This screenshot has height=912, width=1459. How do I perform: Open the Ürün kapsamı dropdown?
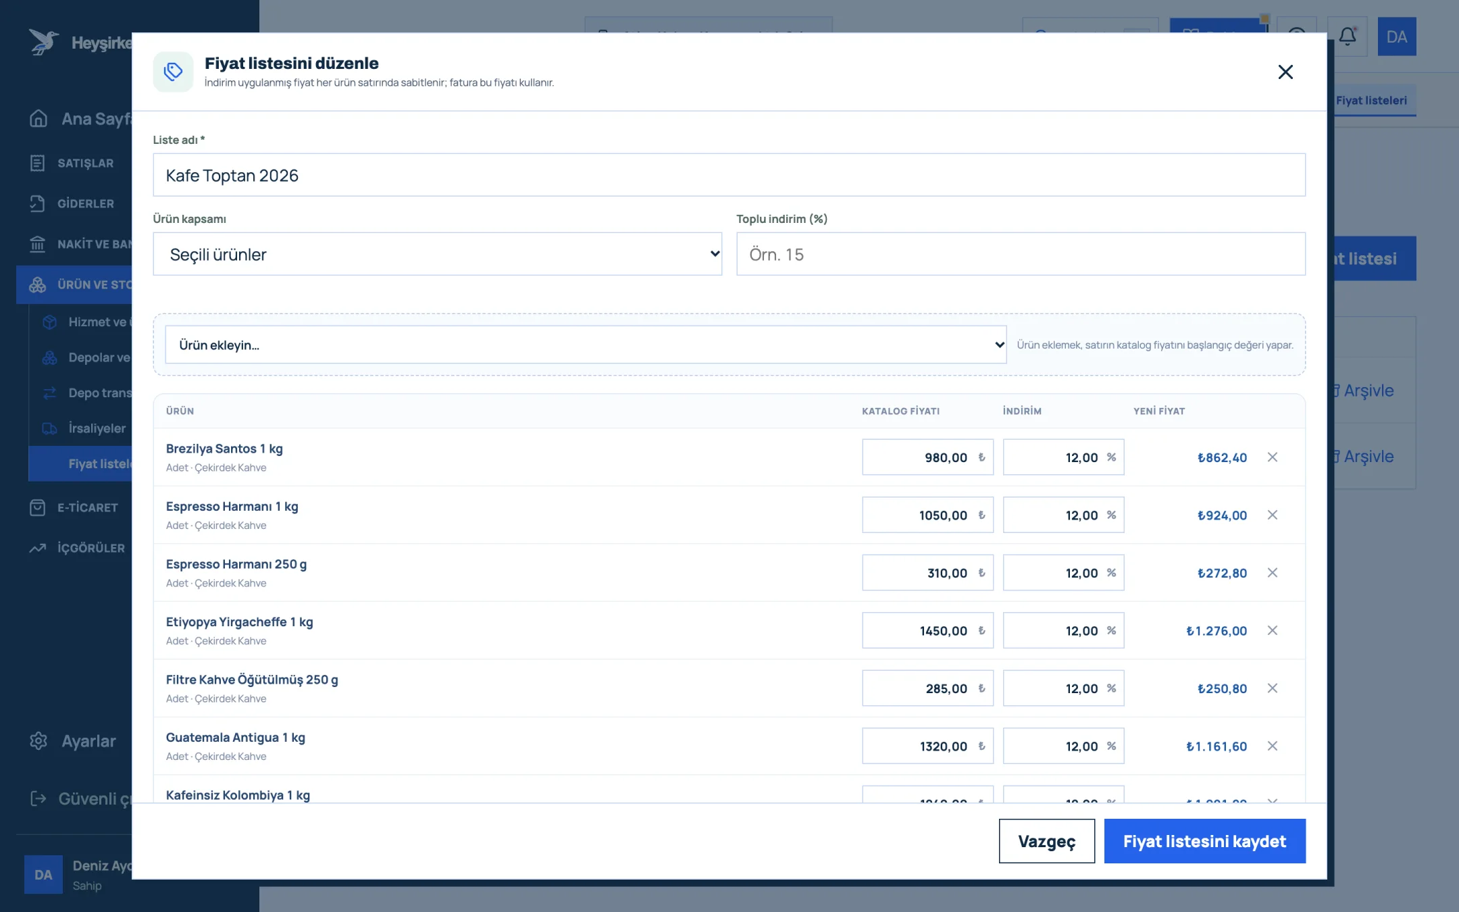pos(438,254)
